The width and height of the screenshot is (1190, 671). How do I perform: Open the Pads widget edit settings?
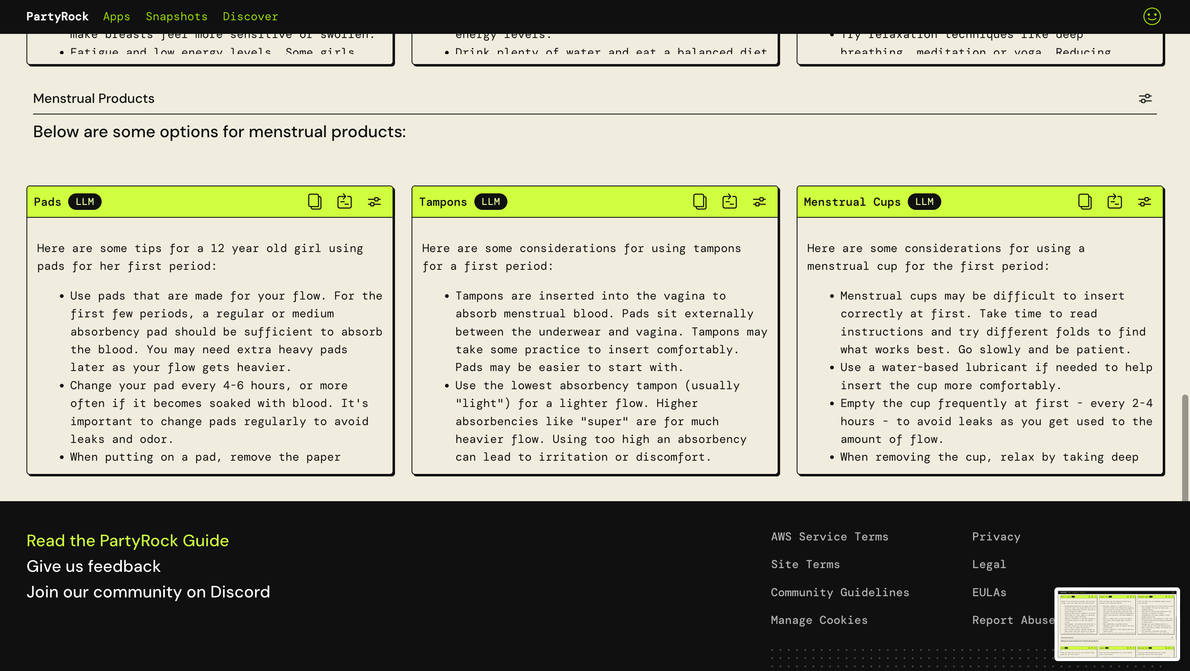(374, 202)
